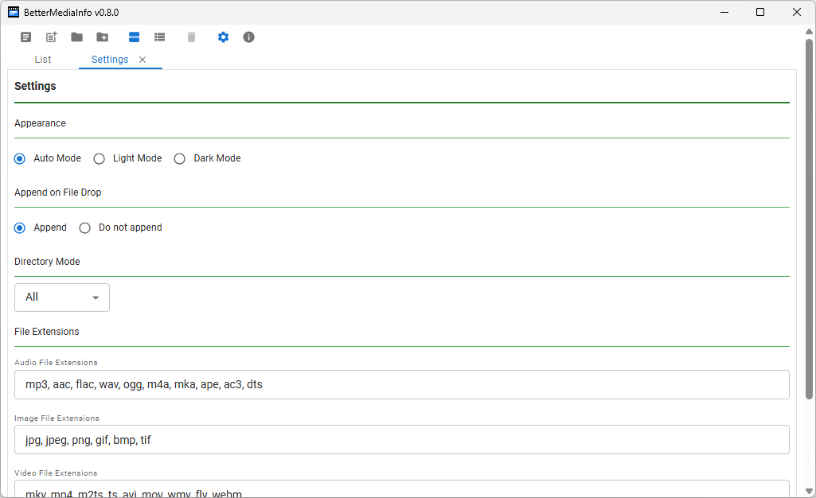Expand the Directory Mode dropdown showing All
Viewport: 816px width, 498px height.
tap(62, 298)
